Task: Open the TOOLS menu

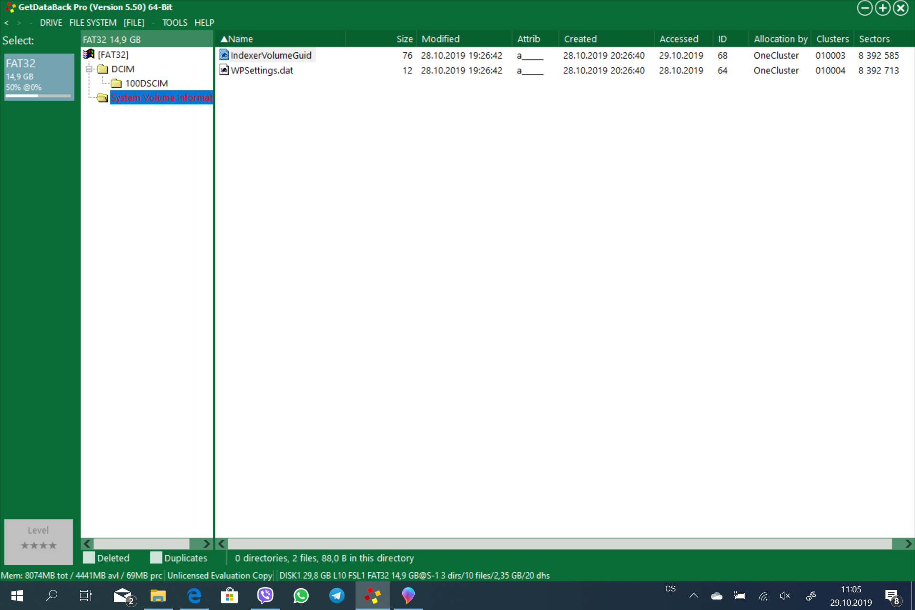Action: coord(174,23)
